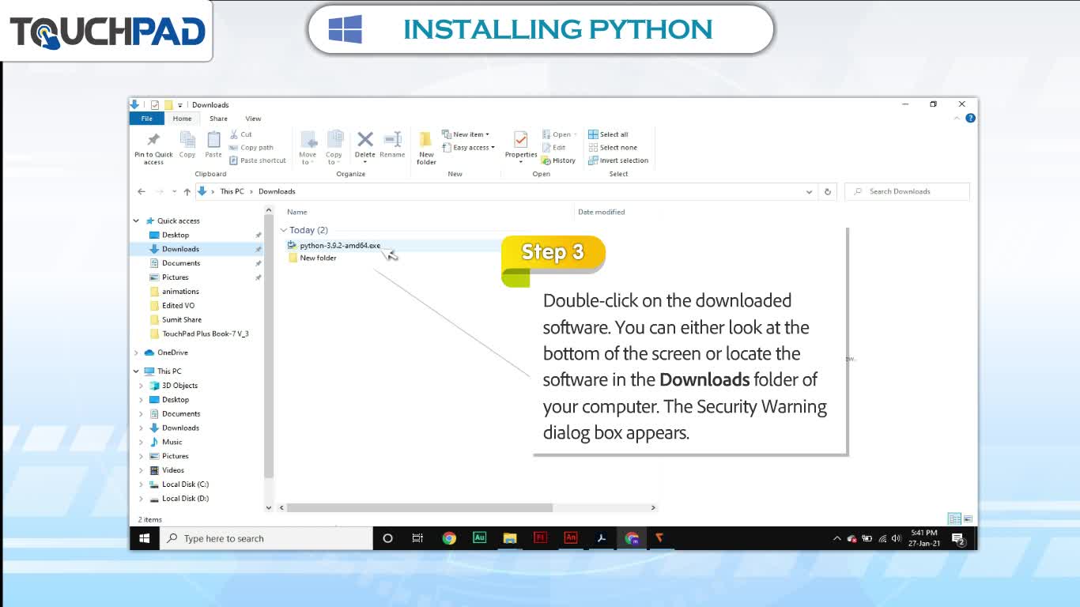This screenshot has width=1080, height=607.
Task: Click the horizontal scrollbar thumb
Action: pyautogui.click(x=420, y=507)
